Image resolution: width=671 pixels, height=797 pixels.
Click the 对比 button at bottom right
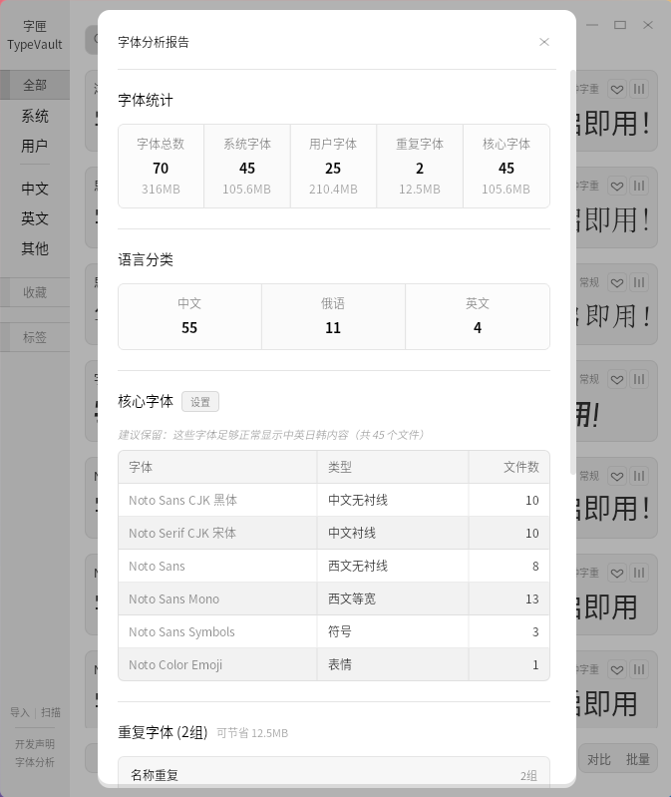click(x=599, y=759)
